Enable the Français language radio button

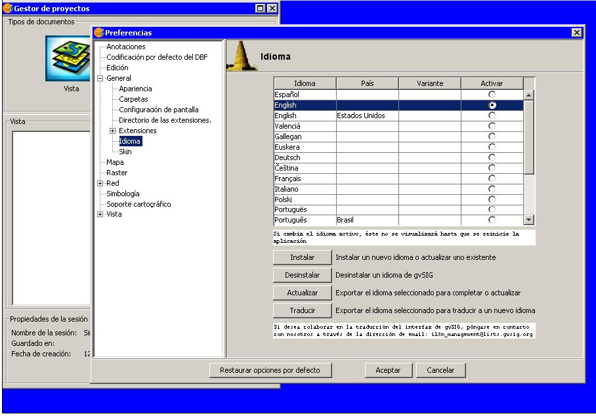tap(492, 178)
